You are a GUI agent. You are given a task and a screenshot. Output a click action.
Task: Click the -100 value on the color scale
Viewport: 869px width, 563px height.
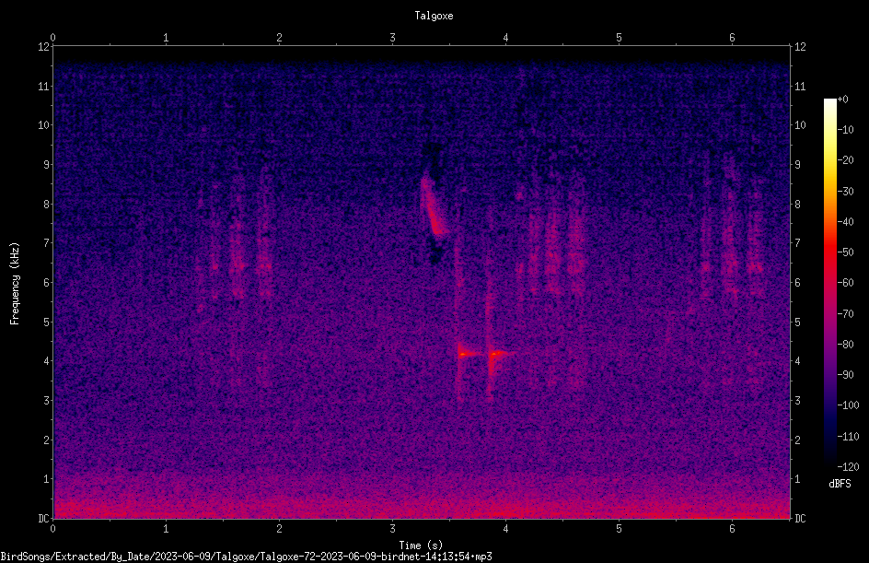849,405
